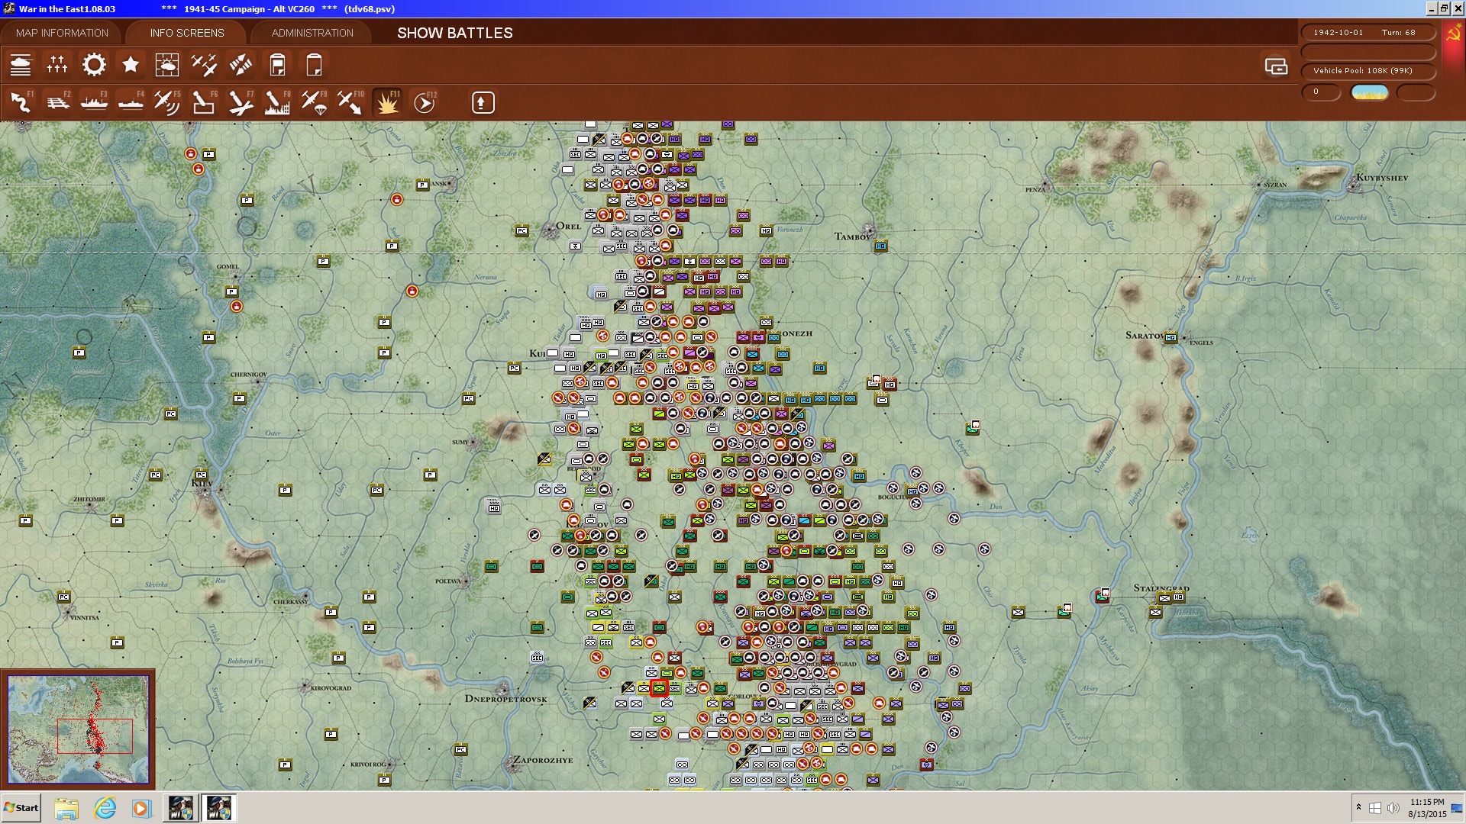Click the clear weather sky indicator
Image resolution: width=1466 pixels, height=824 pixels.
click(1370, 92)
